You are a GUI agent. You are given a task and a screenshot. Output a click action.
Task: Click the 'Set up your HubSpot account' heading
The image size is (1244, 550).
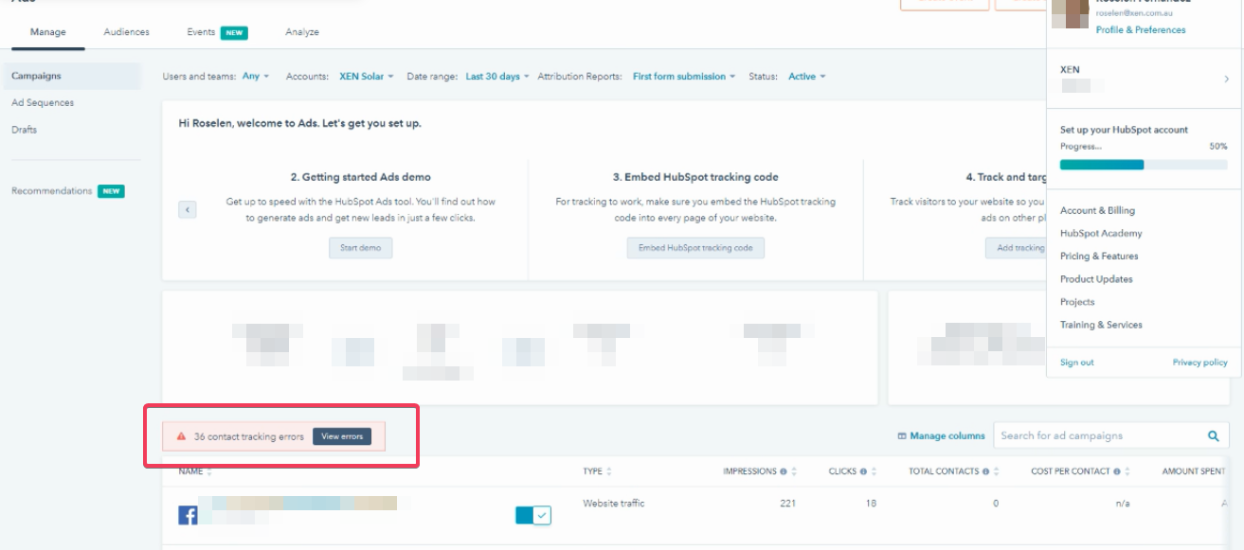click(1124, 130)
